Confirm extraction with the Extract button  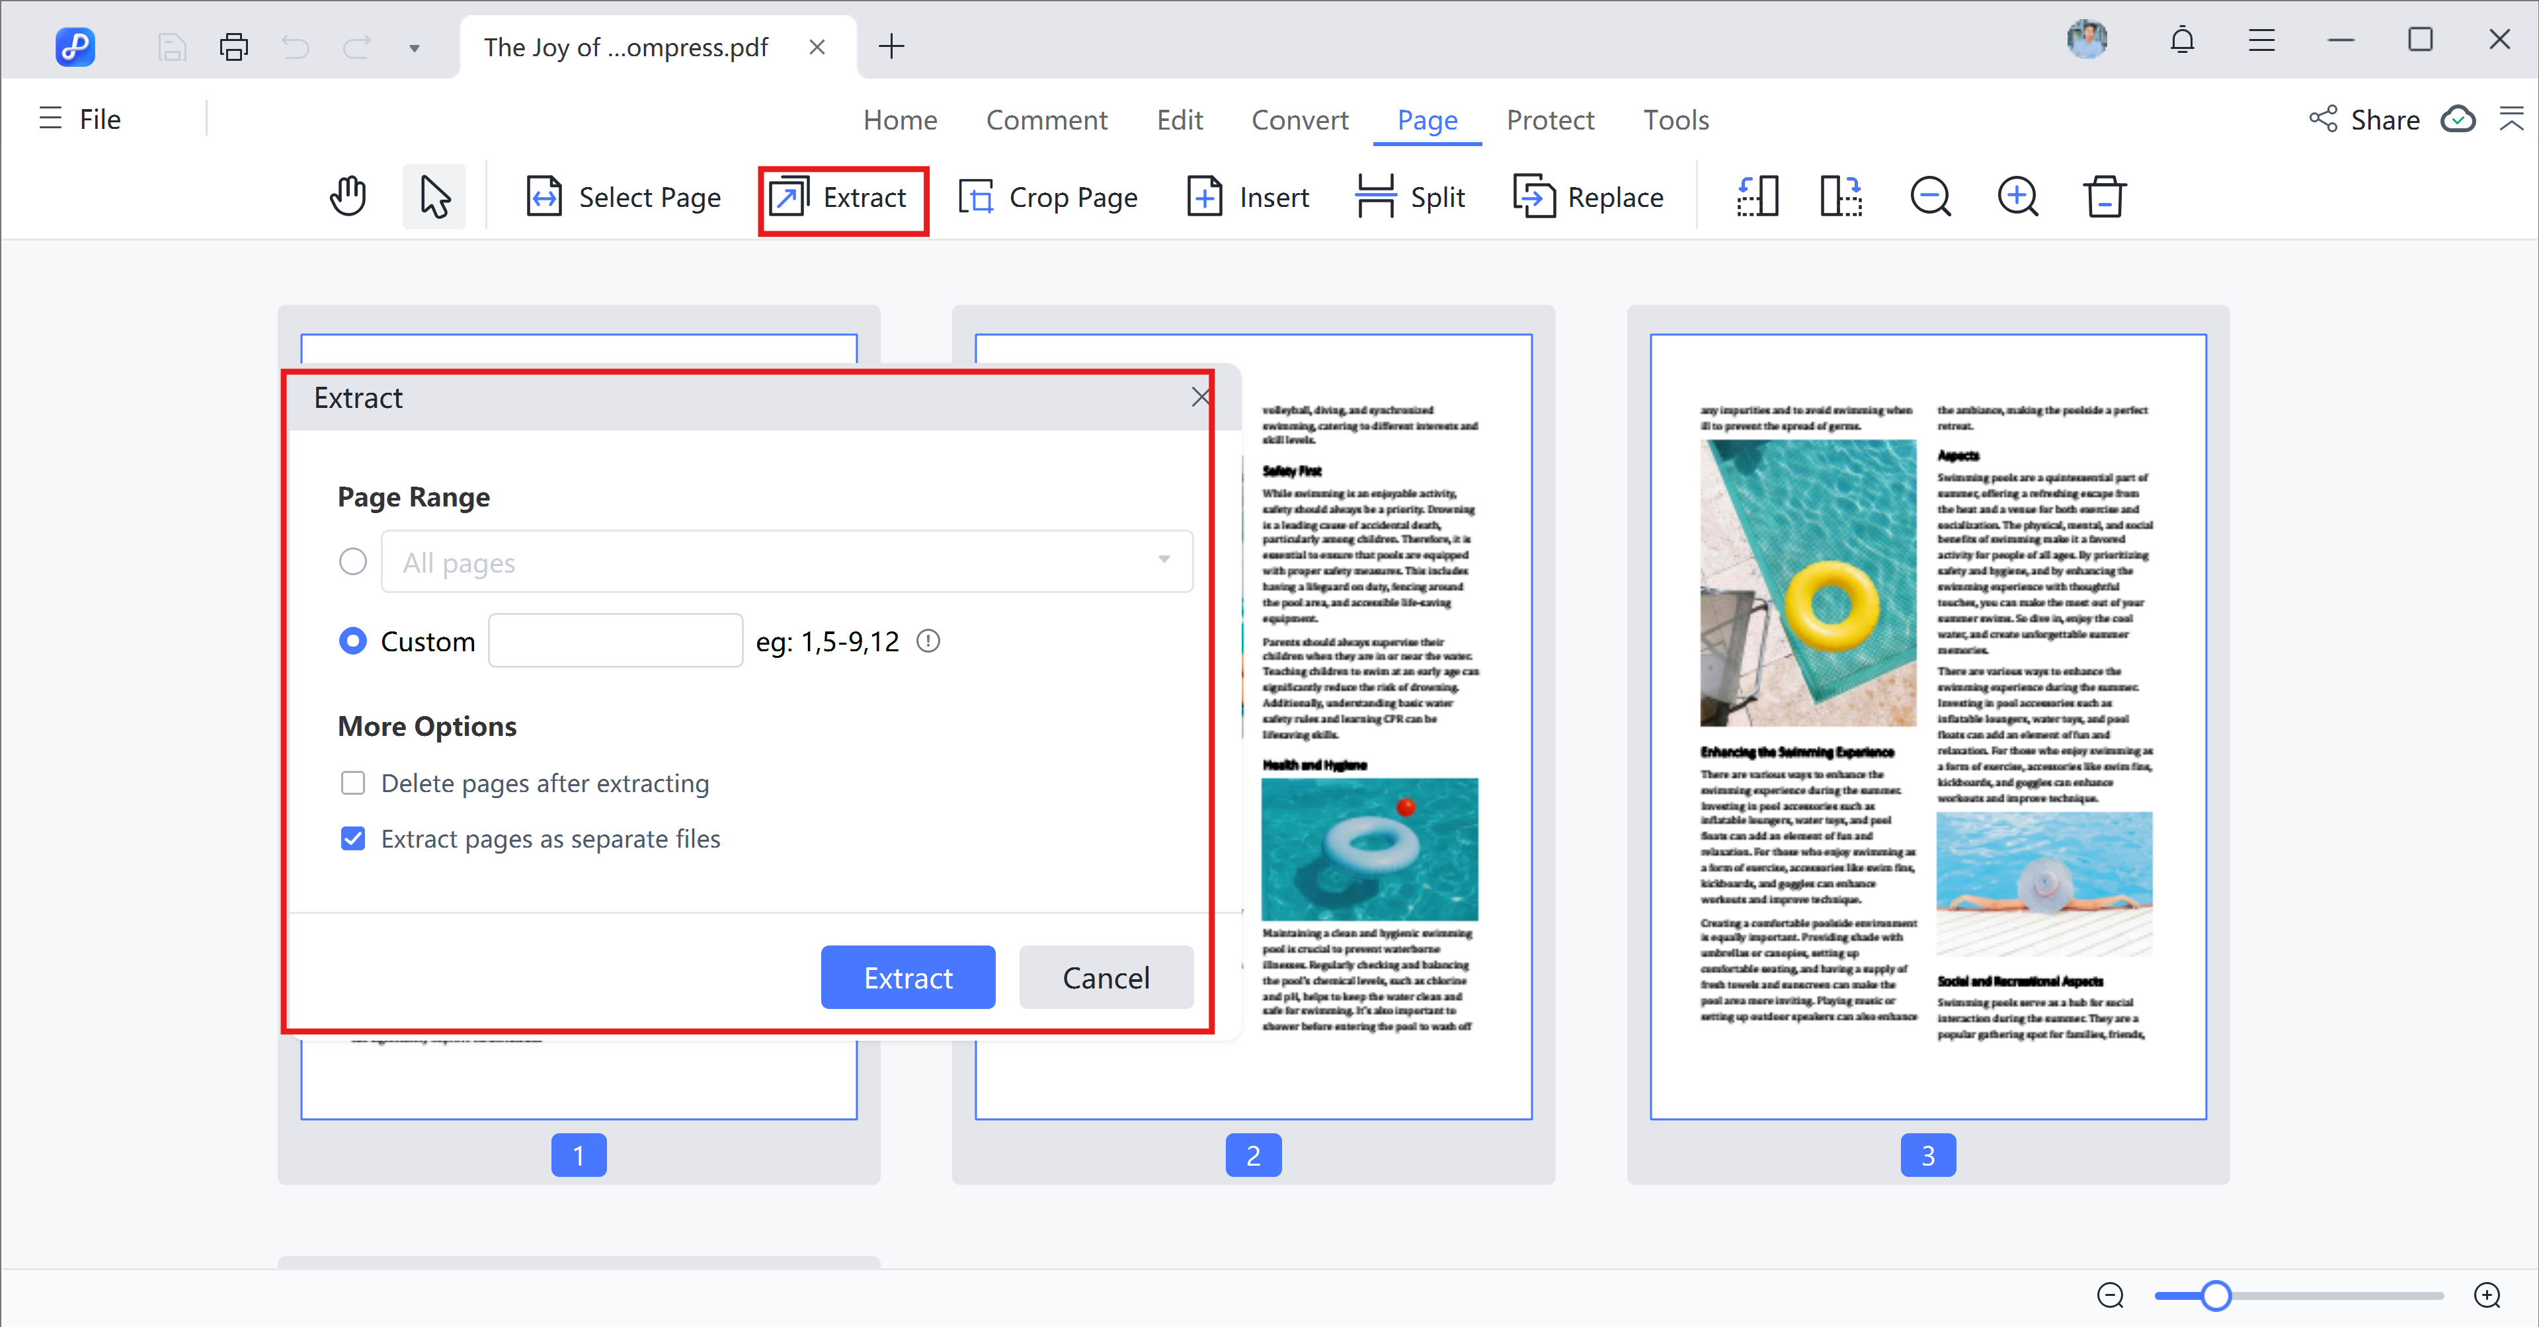tap(908, 977)
